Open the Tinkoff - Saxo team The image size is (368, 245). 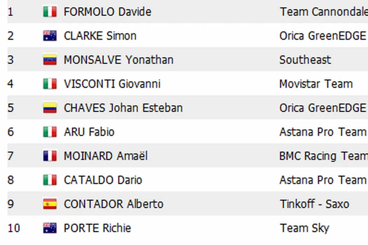[314, 204]
